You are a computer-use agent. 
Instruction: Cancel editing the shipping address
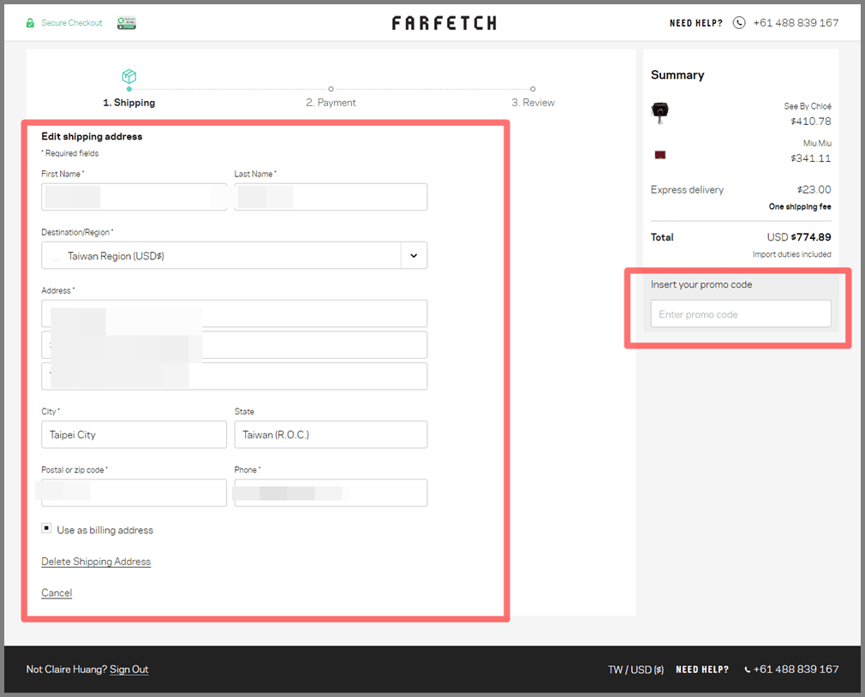(57, 593)
